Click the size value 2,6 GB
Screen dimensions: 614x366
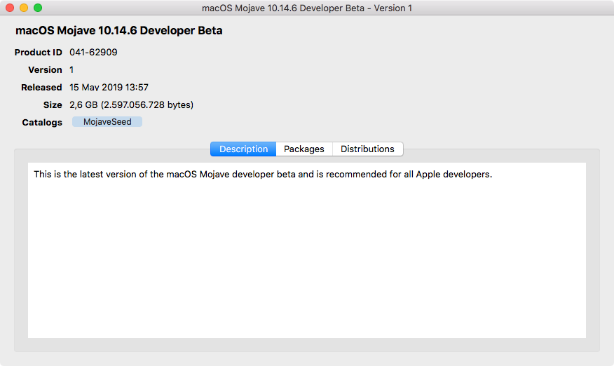[131, 104]
